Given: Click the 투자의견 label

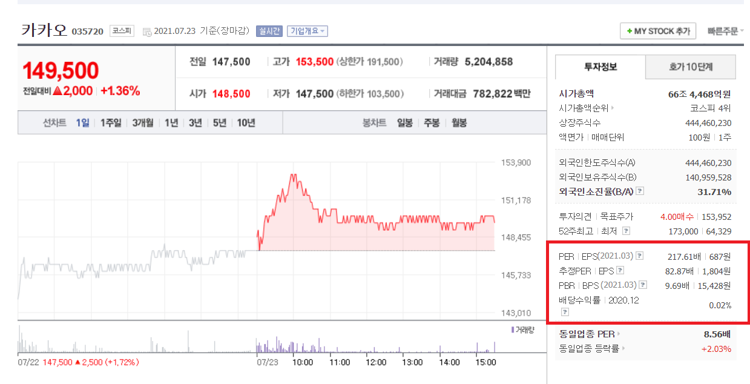Looking at the screenshot, I should coord(575,216).
